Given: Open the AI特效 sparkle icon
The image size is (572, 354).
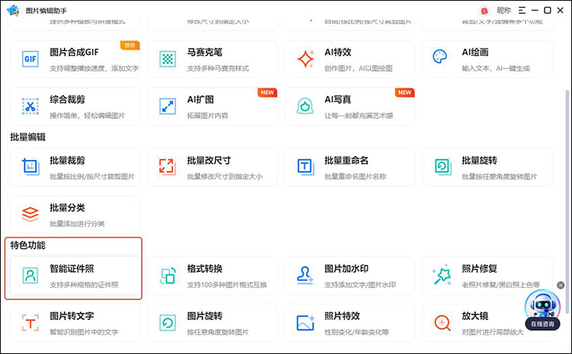Looking at the screenshot, I should point(305,59).
